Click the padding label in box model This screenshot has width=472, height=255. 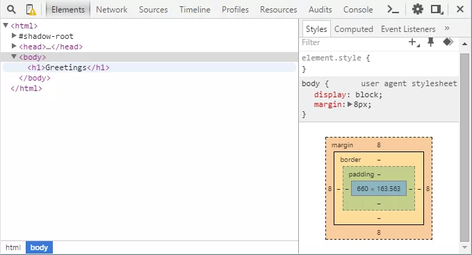coord(361,174)
